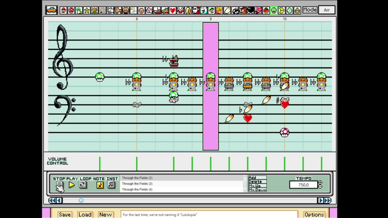Click the tempo value field
The height and width of the screenshot is (218, 388).
click(x=303, y=185)
